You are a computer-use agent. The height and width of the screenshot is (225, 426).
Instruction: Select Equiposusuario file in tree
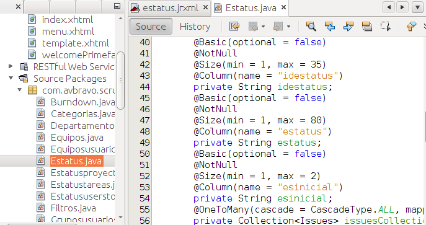click(83, 149)
